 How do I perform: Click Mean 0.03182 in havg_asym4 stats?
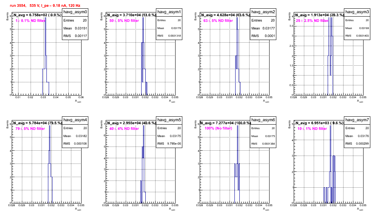(x=75, y=136)
